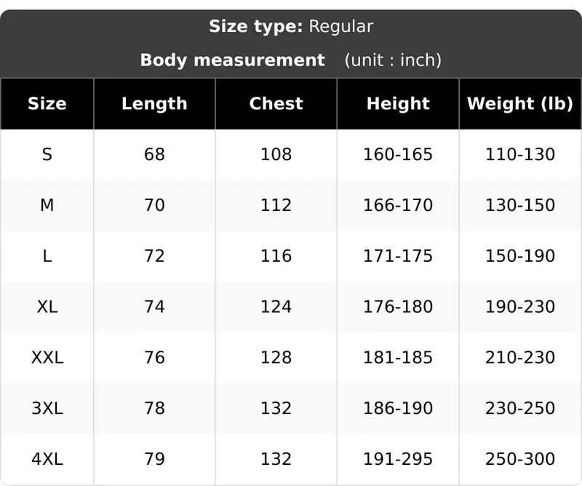
Task: Click the Chest column header
Action: click(x=276, y=103)
